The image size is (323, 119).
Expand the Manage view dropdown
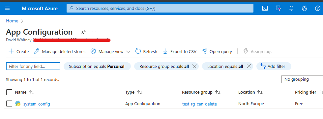click(x=110, y=51)
